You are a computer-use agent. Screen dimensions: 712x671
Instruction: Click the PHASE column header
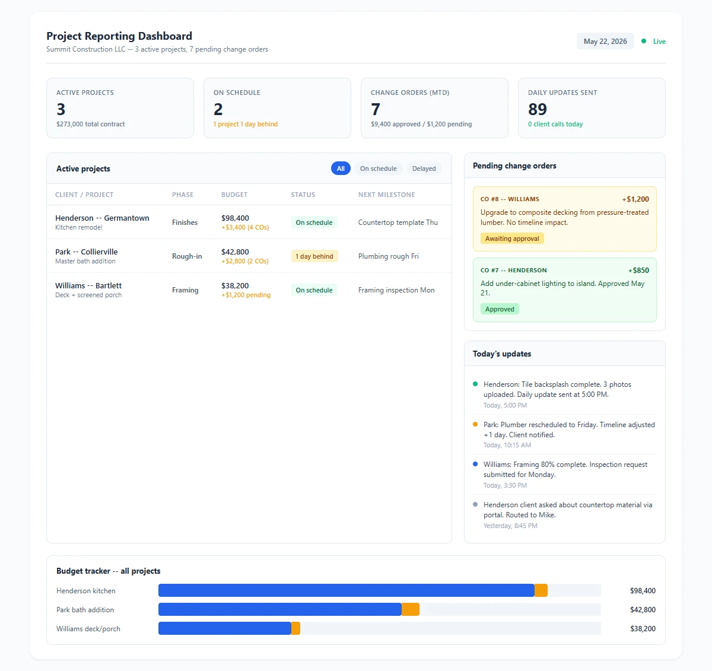coord(183,195)
